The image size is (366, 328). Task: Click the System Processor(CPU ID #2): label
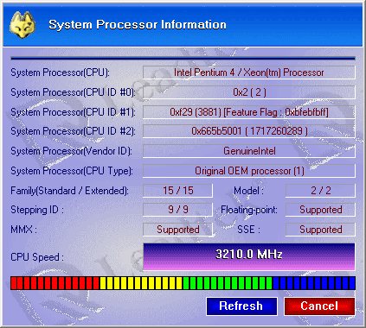73,131
